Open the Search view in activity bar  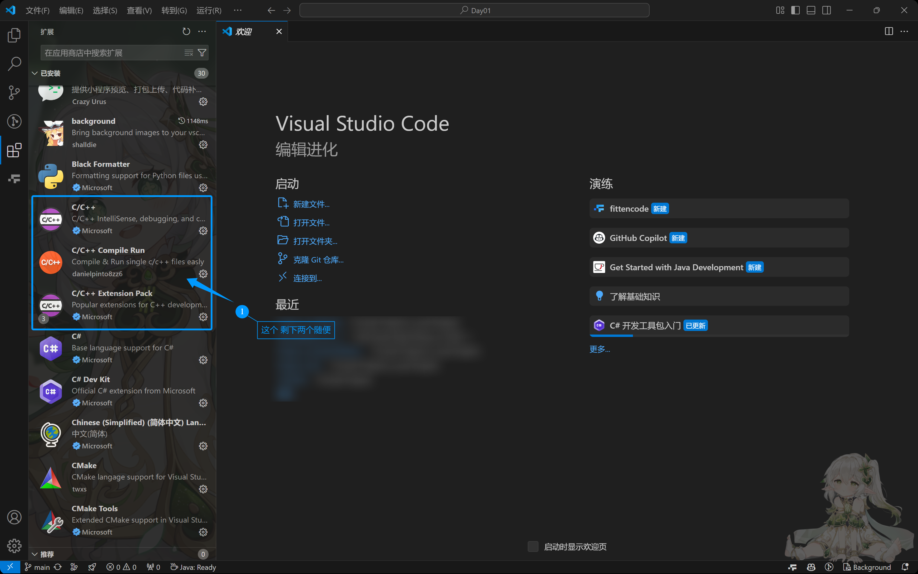click(x=14, y=64)
